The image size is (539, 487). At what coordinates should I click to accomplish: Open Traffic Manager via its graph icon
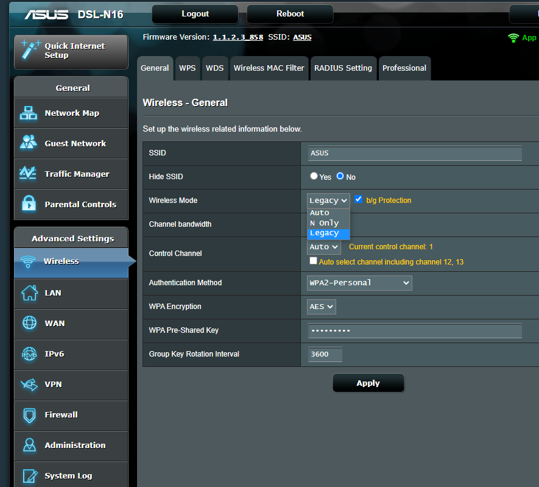pos(29,174)
